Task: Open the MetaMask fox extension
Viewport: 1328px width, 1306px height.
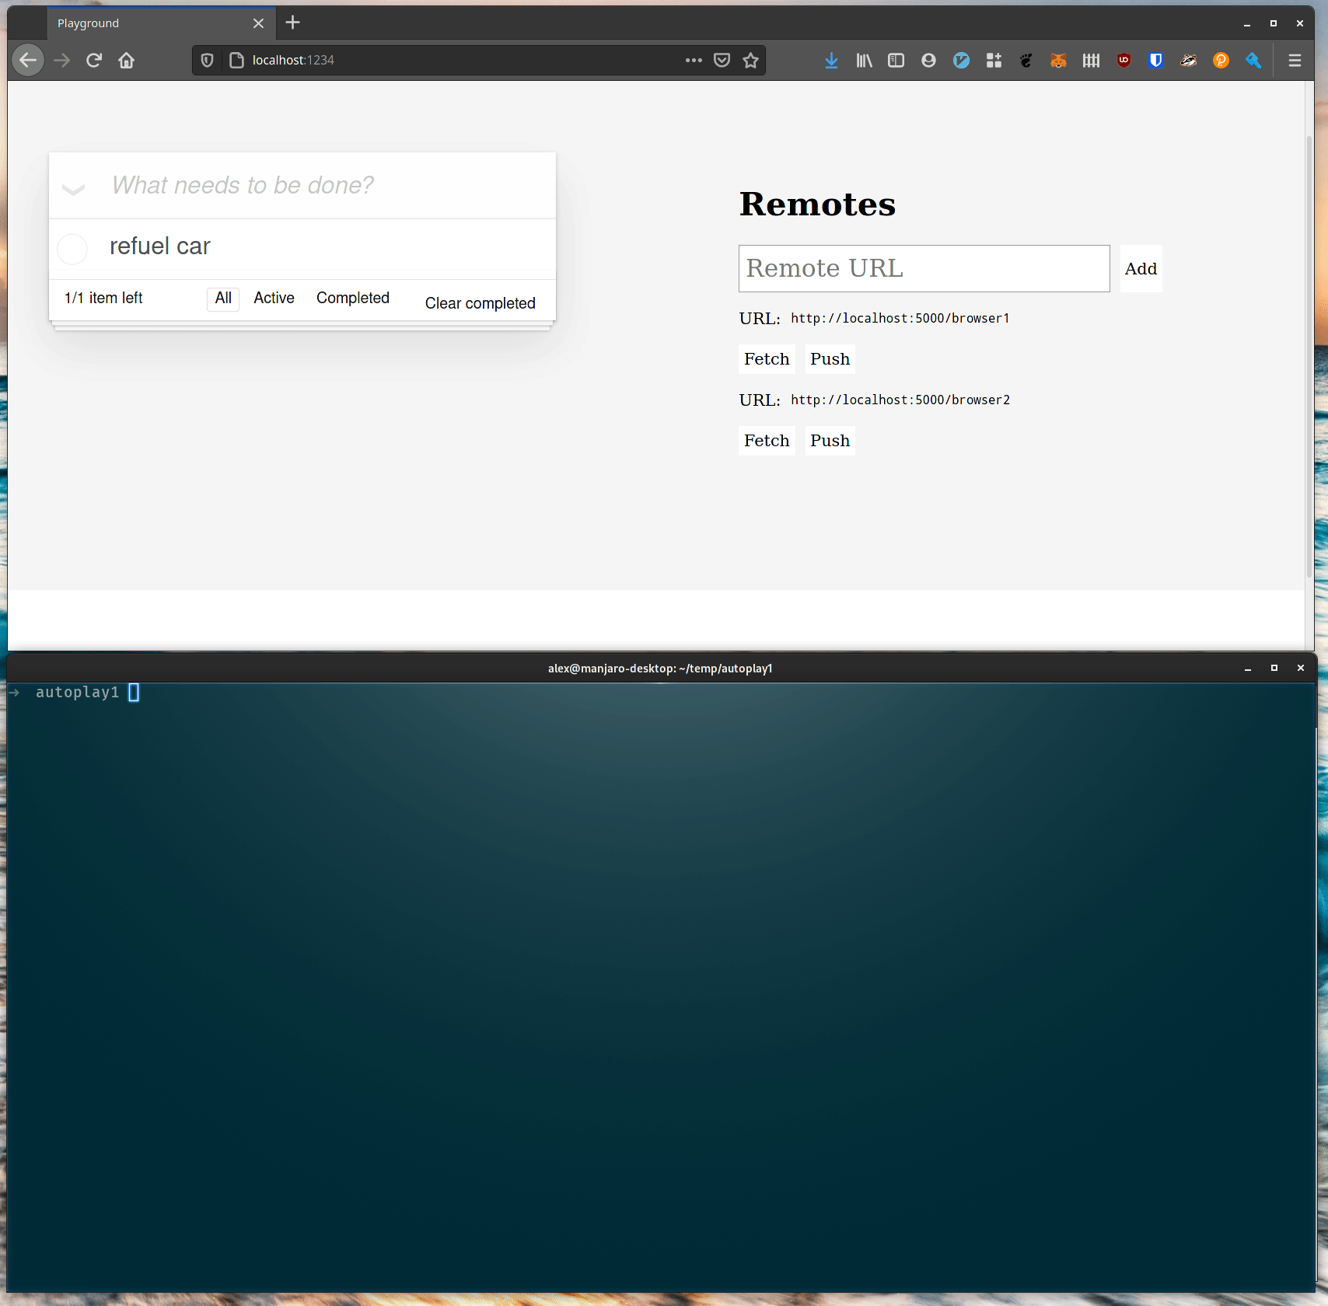Action: point(1058,60)
